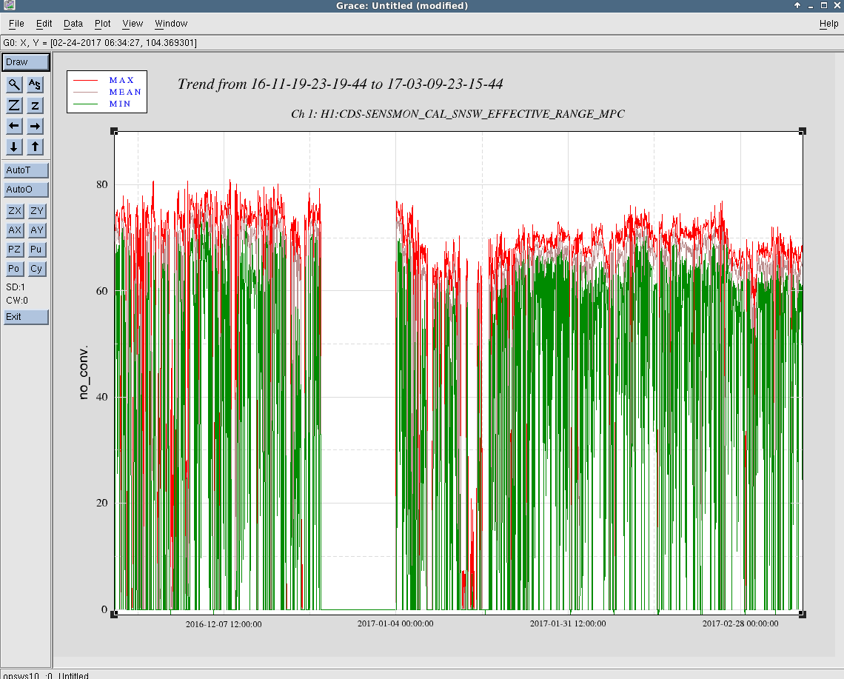The image size is (844, 679).
Task: Click the status bar 'Untitled' text
Action: coord(73,675)
